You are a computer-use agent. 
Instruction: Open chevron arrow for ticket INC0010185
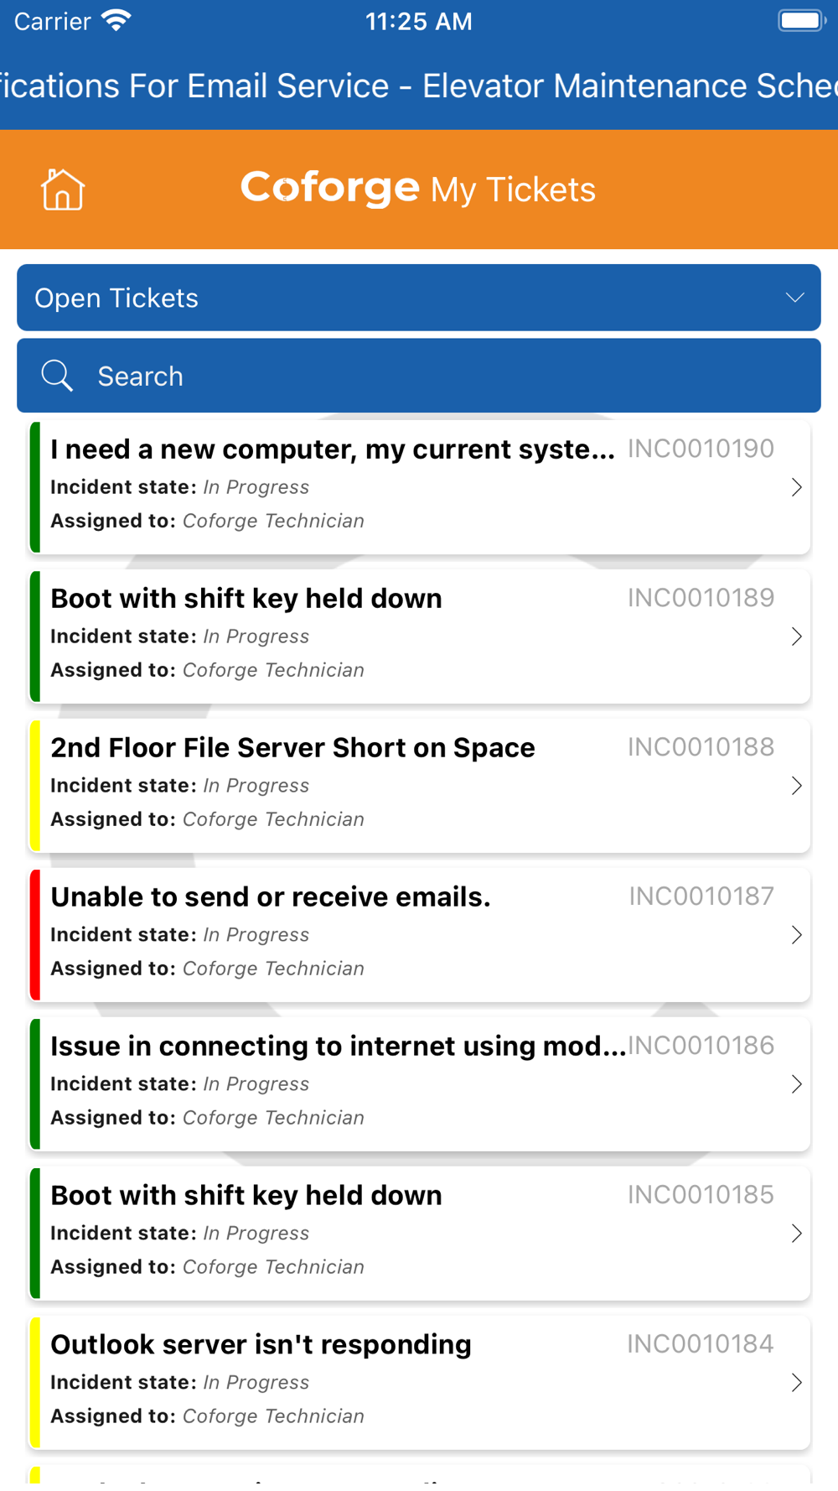(x=796, y=1234)
